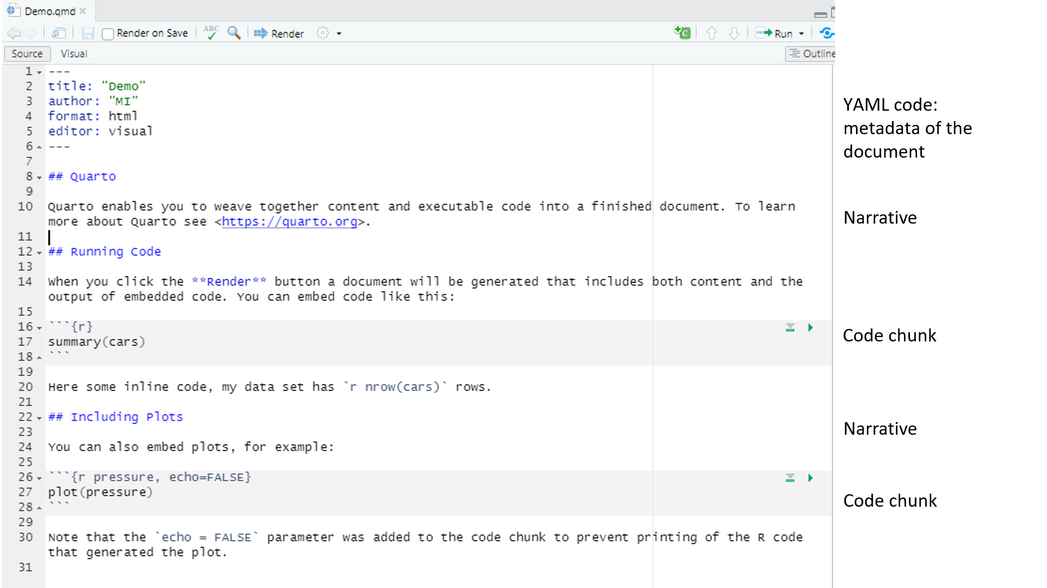This screenshot has height=588, width=1047.
Task: Click the ## Quarto heading
Action: click(82, 177)
